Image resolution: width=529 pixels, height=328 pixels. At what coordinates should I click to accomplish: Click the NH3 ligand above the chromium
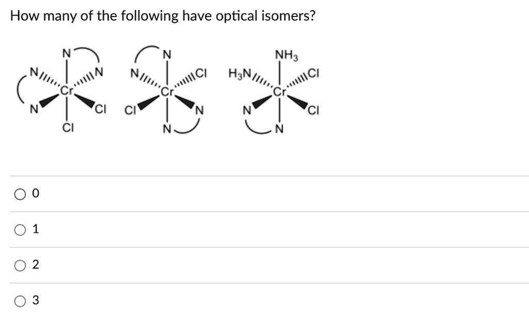(286, 55)
